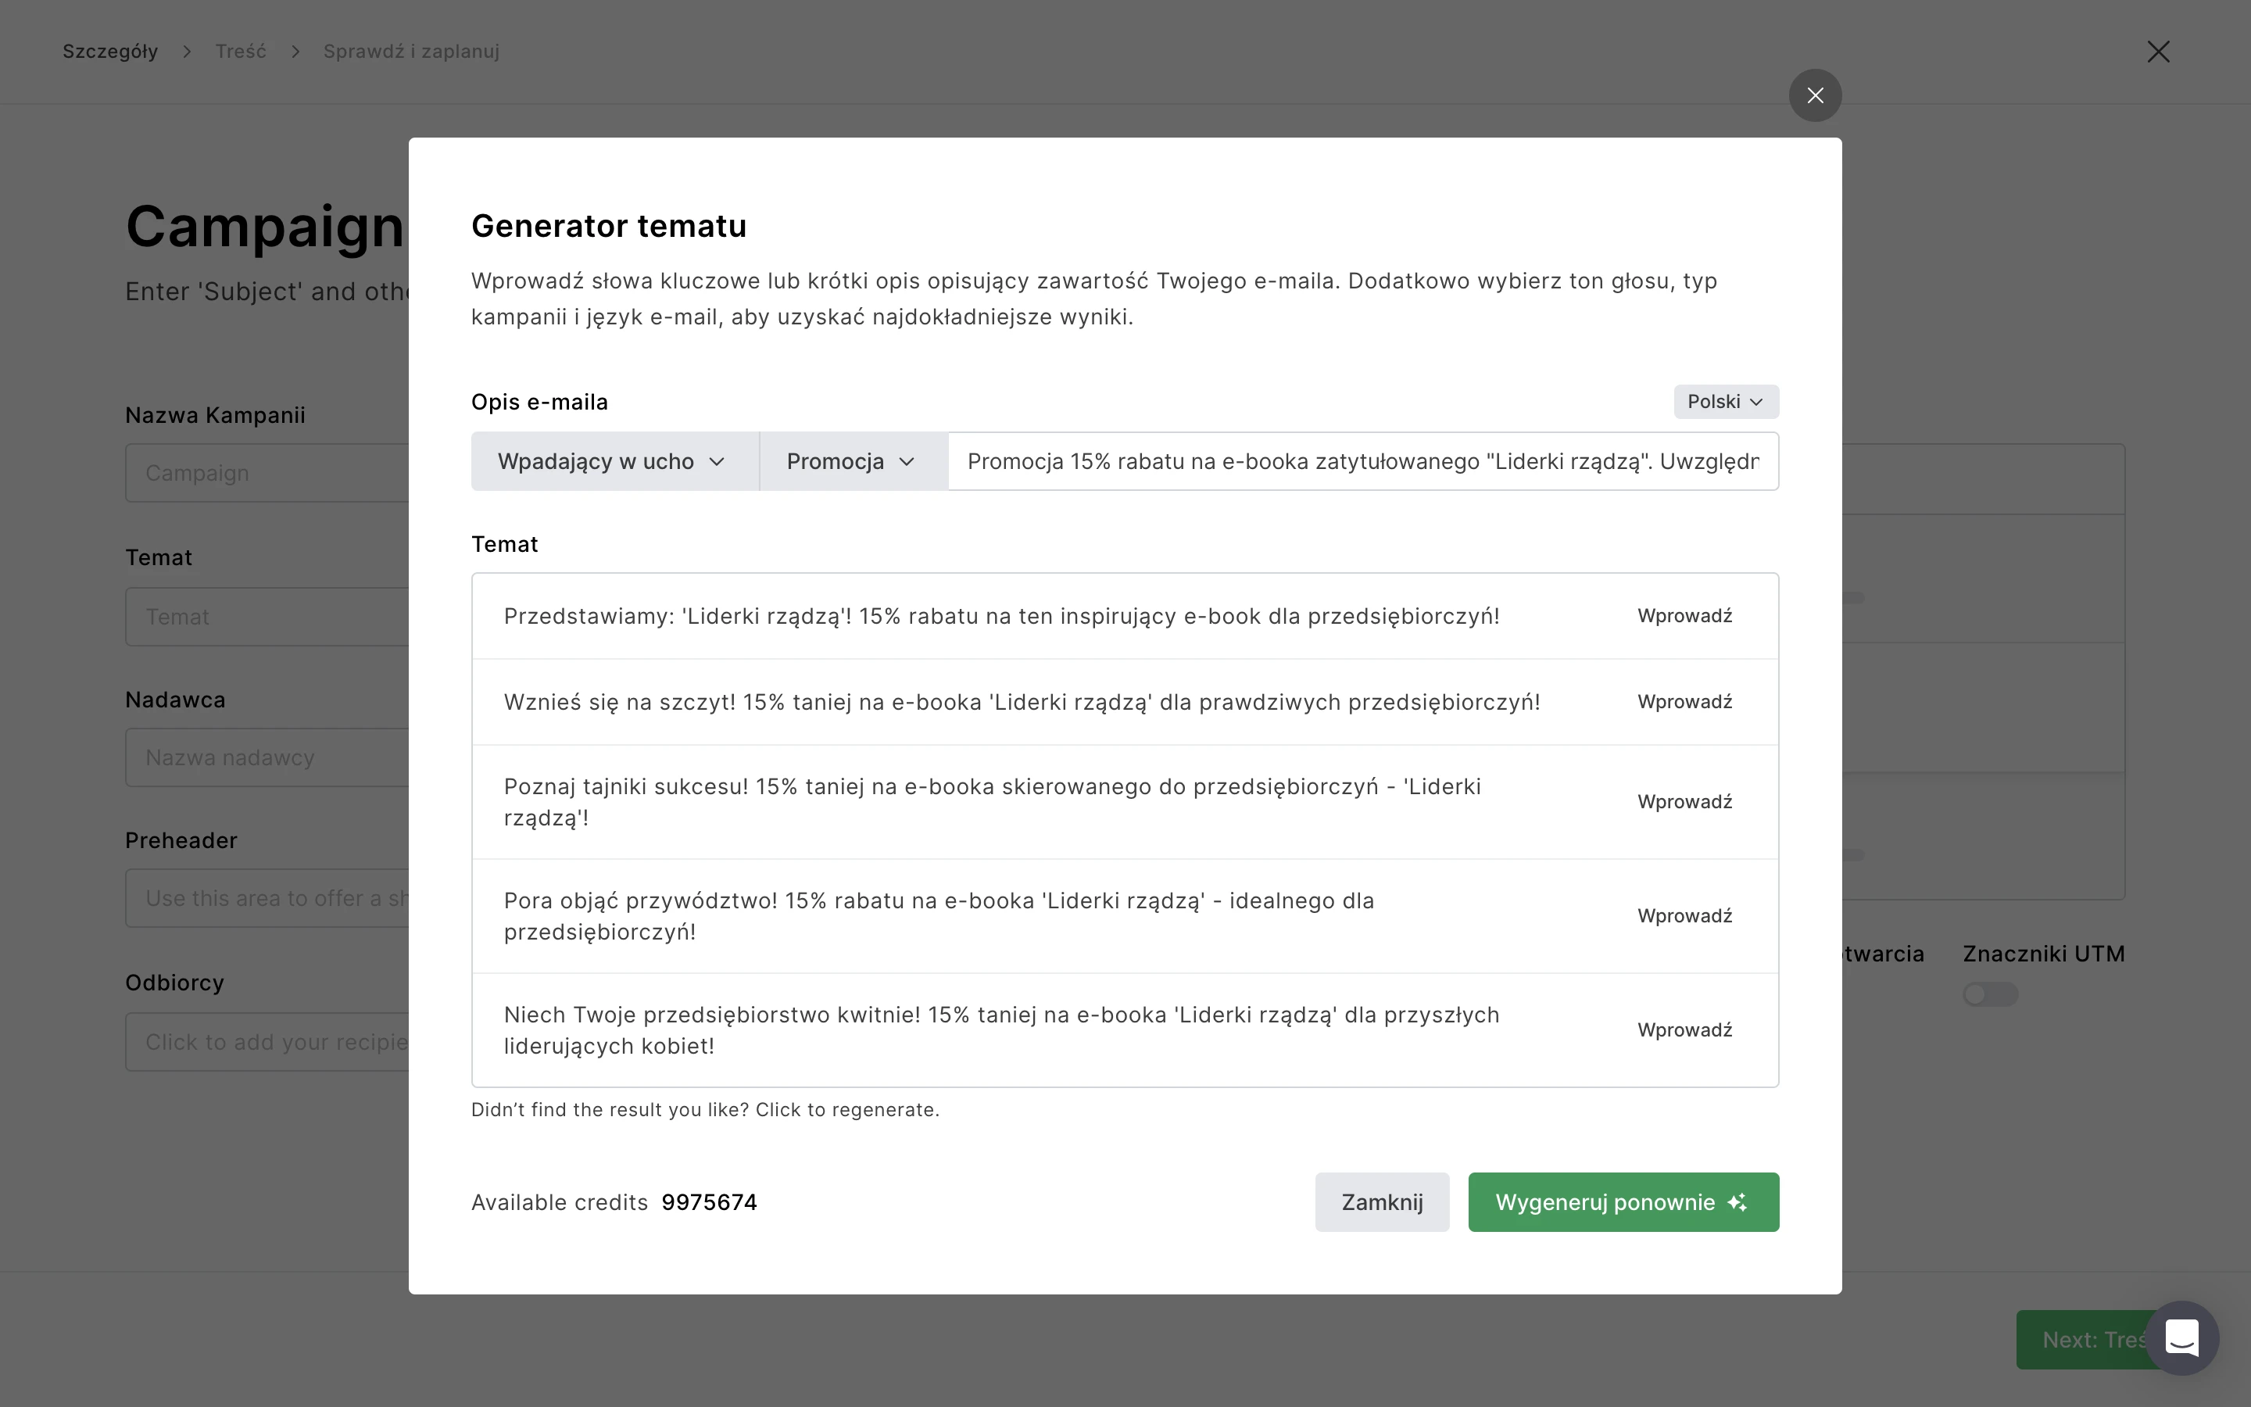Toggle the Znaczniki UTM switch

pyautogui.click(x=1990, y=993)
